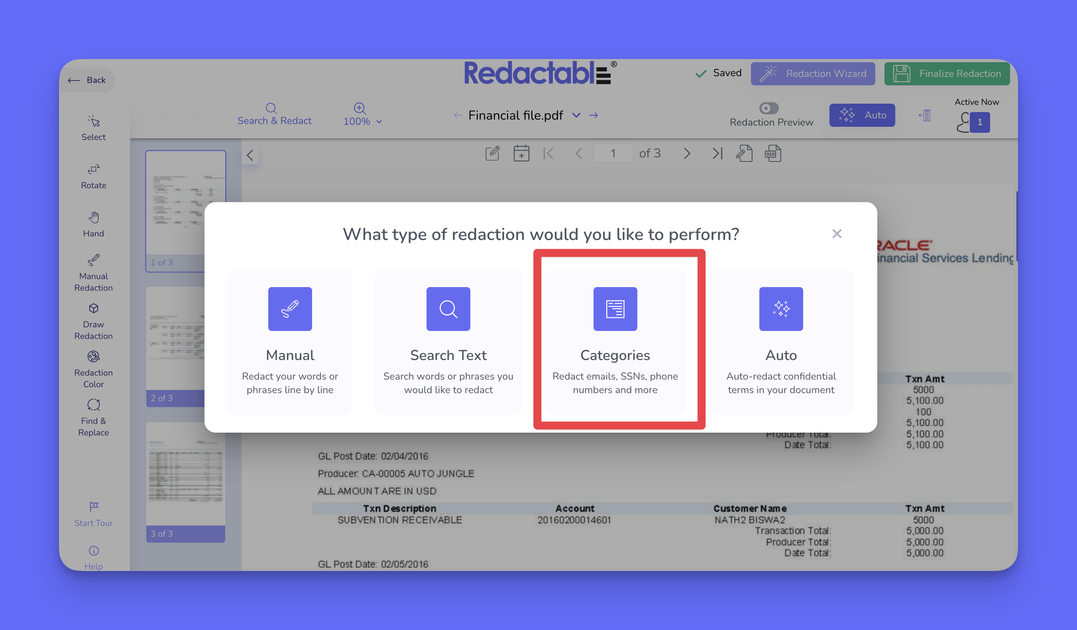The height and width of the screenshot is (630, 1077).
Task: Pick the Categories redaction option
Action: [615, 341]
